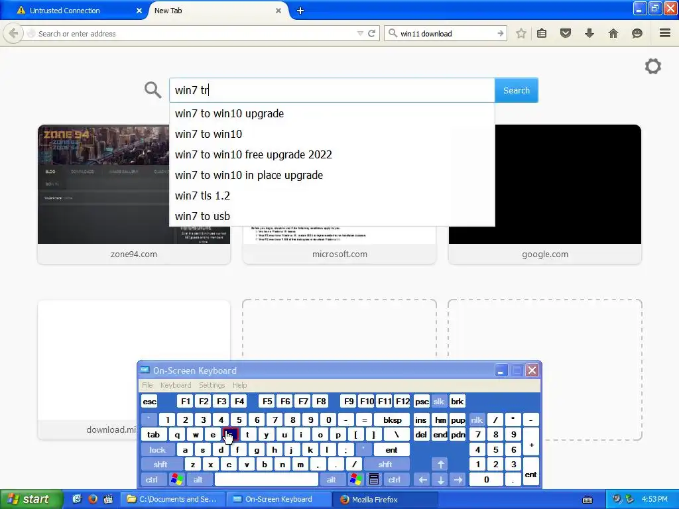Open the Hello chat smiley icon

click(637, 33)
